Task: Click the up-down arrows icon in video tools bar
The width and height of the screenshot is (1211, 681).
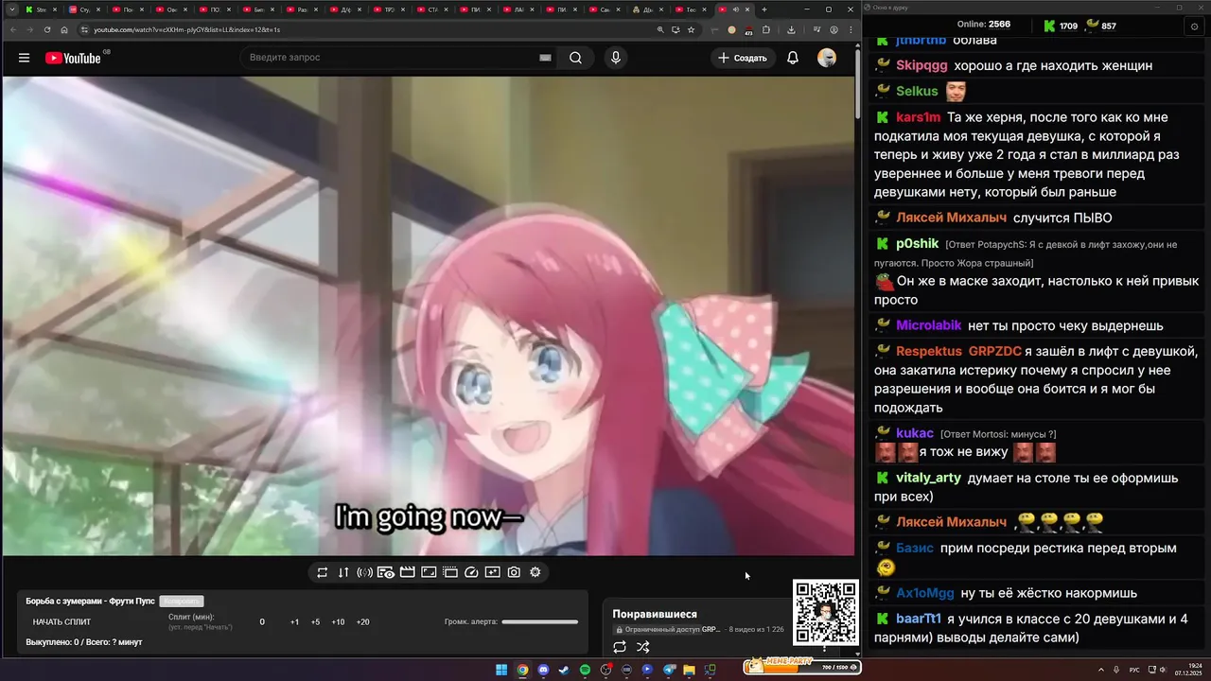Action: (343, 572)
